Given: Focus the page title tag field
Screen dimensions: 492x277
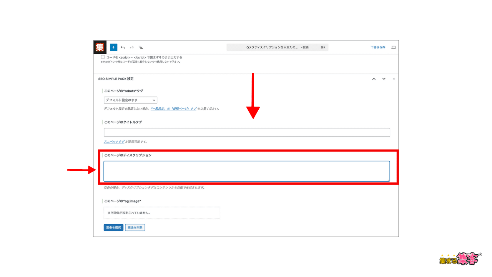Looking at the screenshot, I should click(x=247, y=132).
